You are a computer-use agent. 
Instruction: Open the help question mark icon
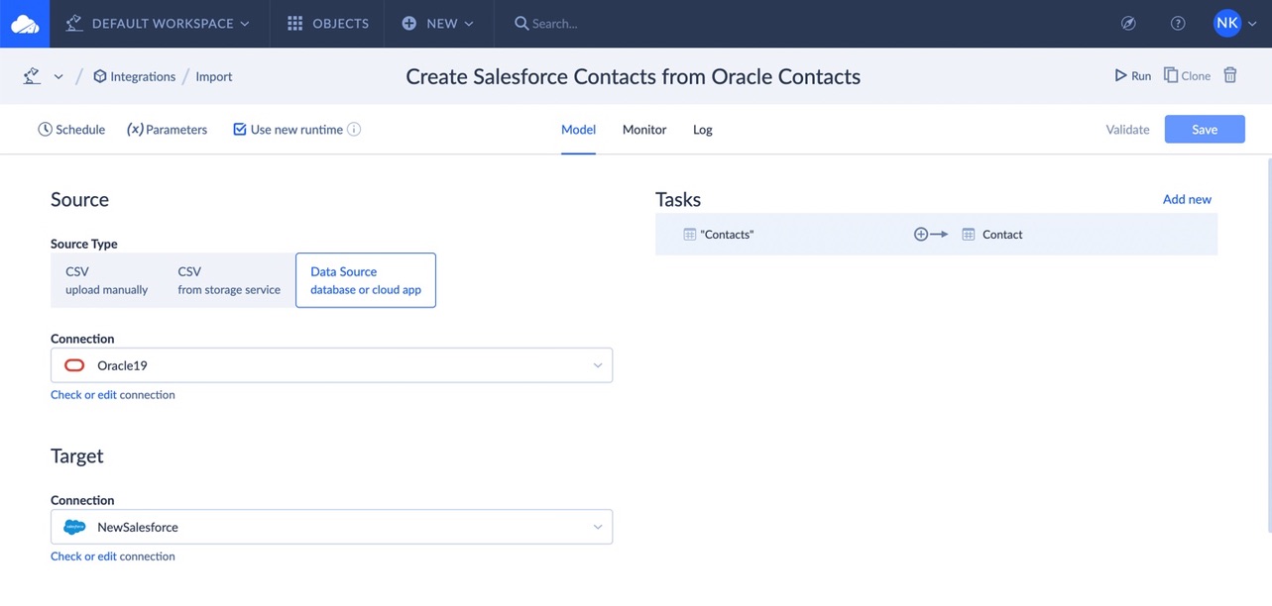pyautogui.click(x=1178, y=24)
